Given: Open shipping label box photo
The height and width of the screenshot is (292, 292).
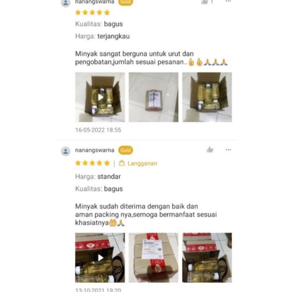Looking at the screenshot, I should (154, 257).
